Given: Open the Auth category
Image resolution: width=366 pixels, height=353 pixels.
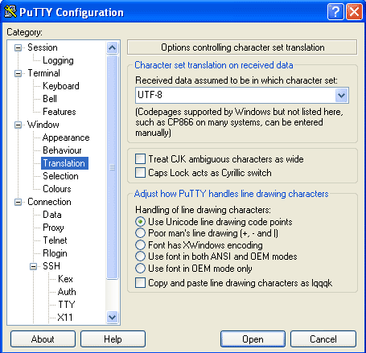Looking at the screenshot, I should [67, 292].
